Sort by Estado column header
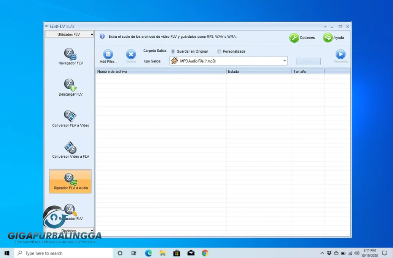 click(x=259, y=71)
